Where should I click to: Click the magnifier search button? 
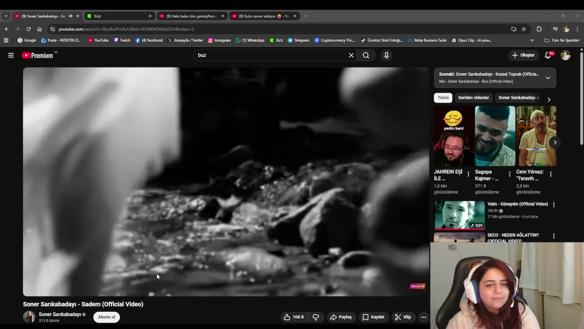[x=366, y=55]
